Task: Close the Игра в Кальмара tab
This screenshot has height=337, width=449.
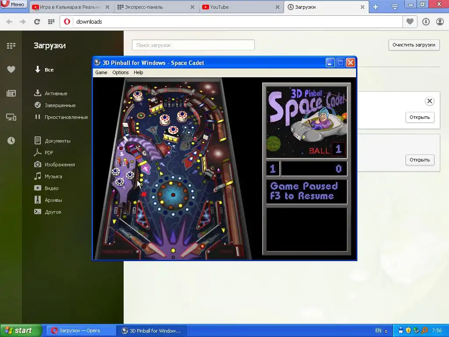Action: coord(107,7)
